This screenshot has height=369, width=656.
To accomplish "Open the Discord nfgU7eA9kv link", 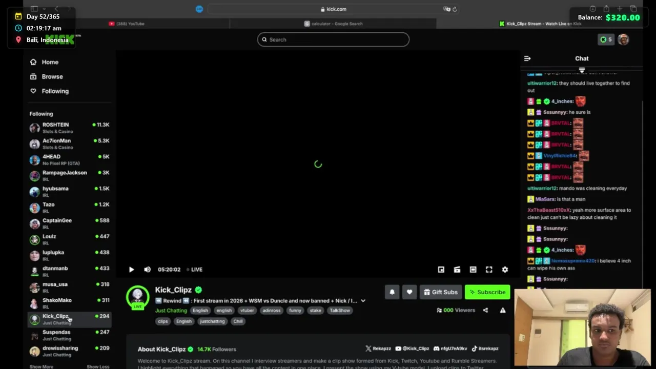I will coord(450,348).
